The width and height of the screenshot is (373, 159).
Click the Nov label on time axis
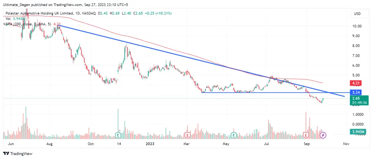point(346,144)
